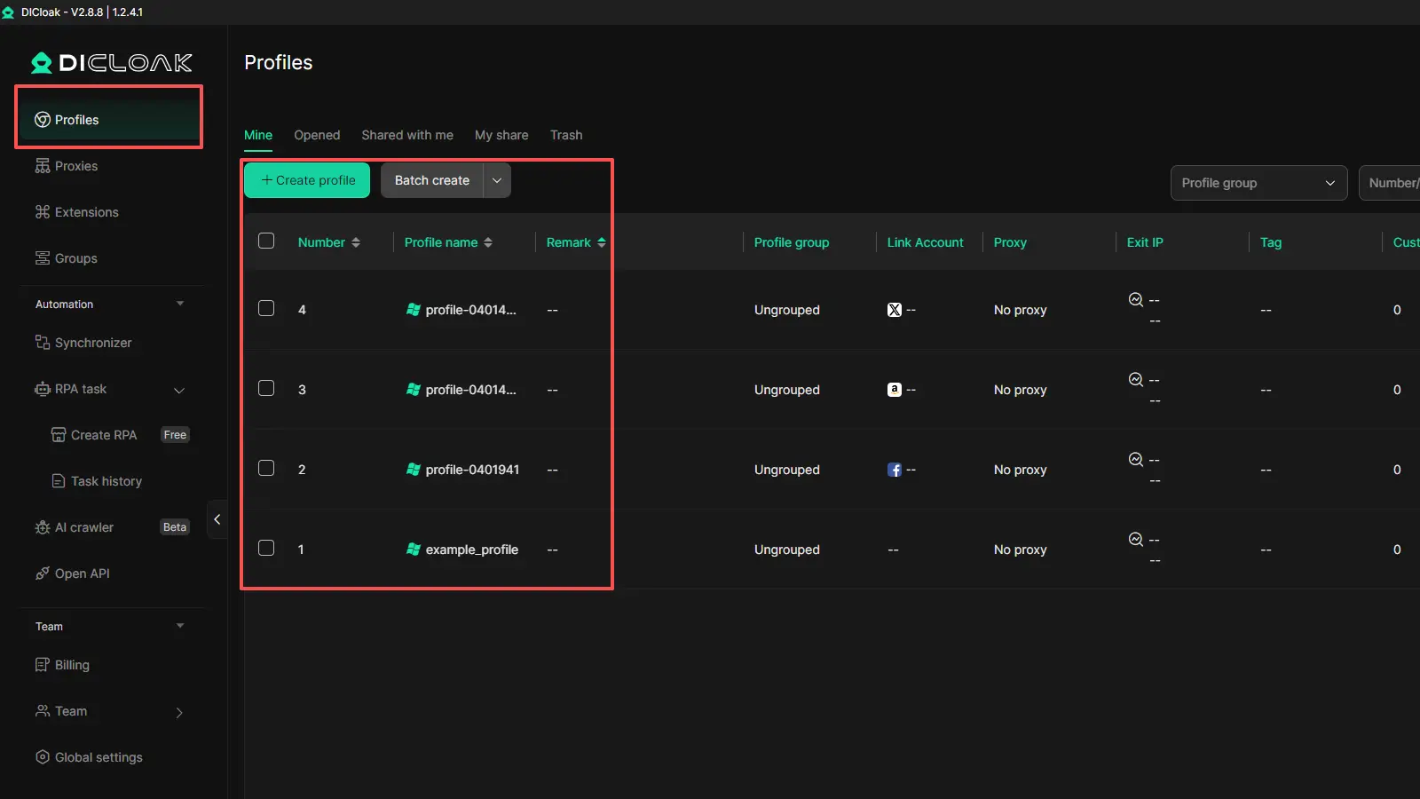Open the Profile group filter dropdown
The height and width of the screenshot is (799, 1420).
coord(1258,183)
